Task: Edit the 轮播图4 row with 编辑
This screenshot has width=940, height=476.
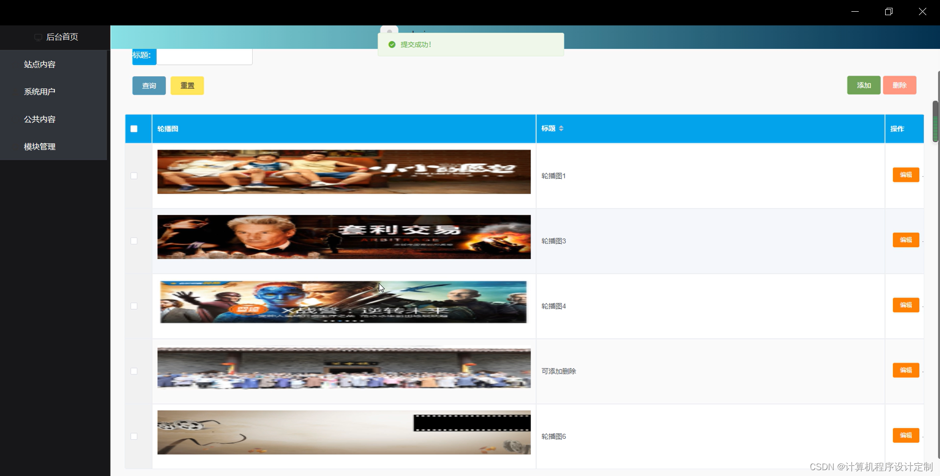Action: (906, 305)
